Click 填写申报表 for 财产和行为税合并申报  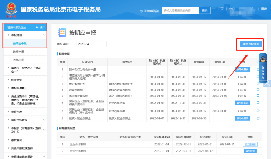(x=242, y=69)
